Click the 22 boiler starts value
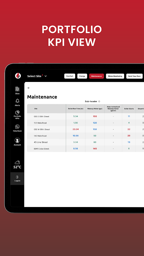Screen dimensions: 144x256 point(129,129)
